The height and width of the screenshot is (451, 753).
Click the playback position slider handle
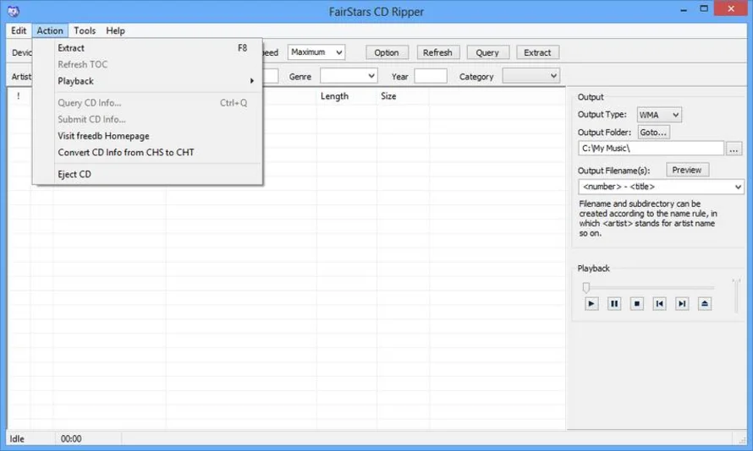coord(585,287)
